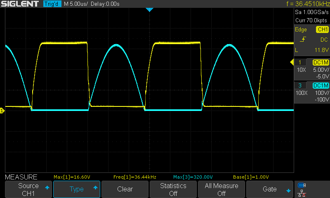330x198 pixels.
Task: Open the Source CH1 softkey
Action: [28, 189]
